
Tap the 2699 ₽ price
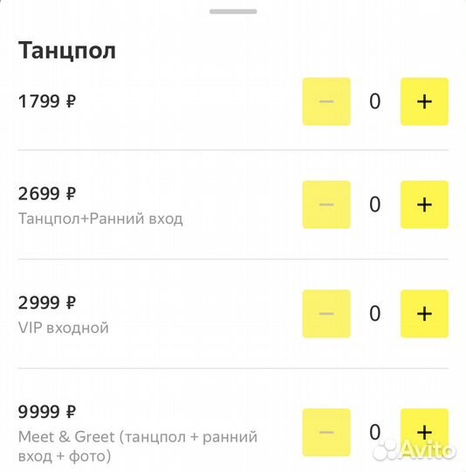click(x=47, y=193)
